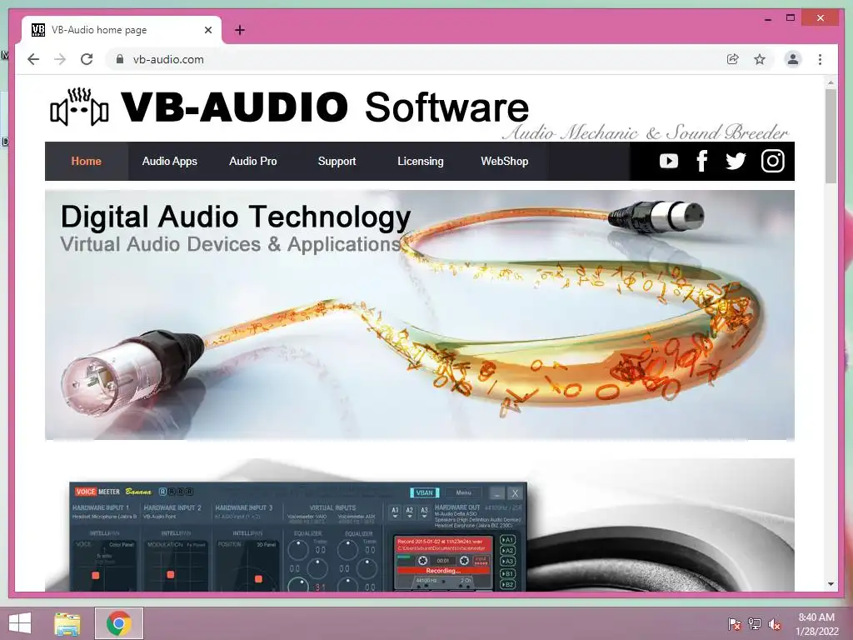The height and width of the screenshot is (640, 853).
Task: Open a new tab with the plus button
Action: pyautogui.click(x=239, y=30)
